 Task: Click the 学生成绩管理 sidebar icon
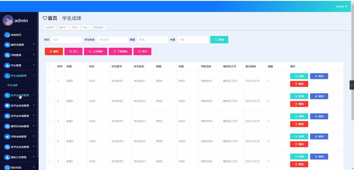coord(7,76)
